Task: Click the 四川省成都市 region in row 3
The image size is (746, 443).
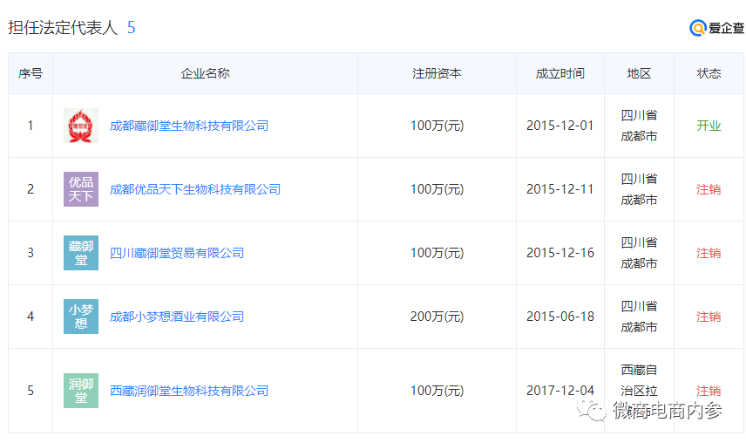Action: click(x=639, y=253)
